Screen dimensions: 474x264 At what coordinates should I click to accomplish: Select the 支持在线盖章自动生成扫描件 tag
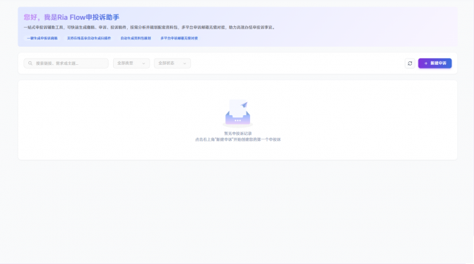tap(89, 38)
